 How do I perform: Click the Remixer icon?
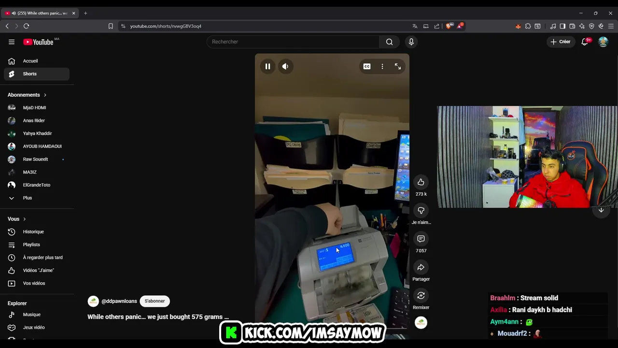(x=421, y=295)
